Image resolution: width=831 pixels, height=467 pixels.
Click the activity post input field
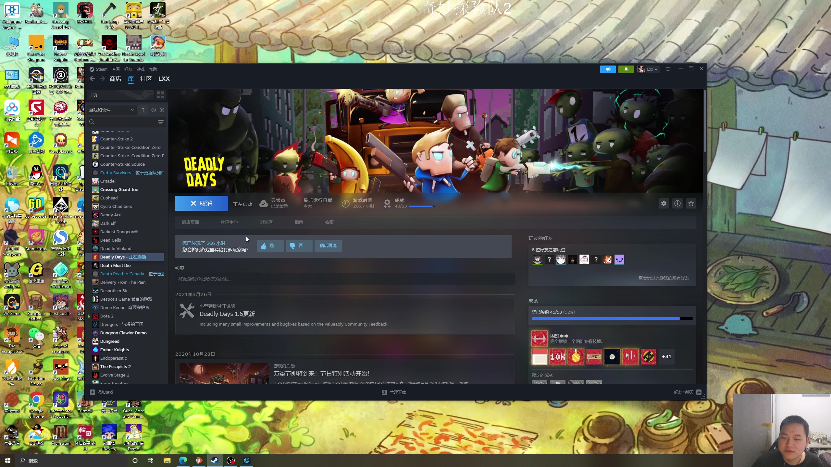click(344, 279)
